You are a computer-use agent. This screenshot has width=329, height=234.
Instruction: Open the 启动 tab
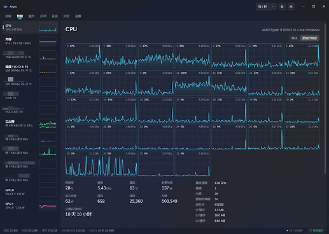pos(43,16)
